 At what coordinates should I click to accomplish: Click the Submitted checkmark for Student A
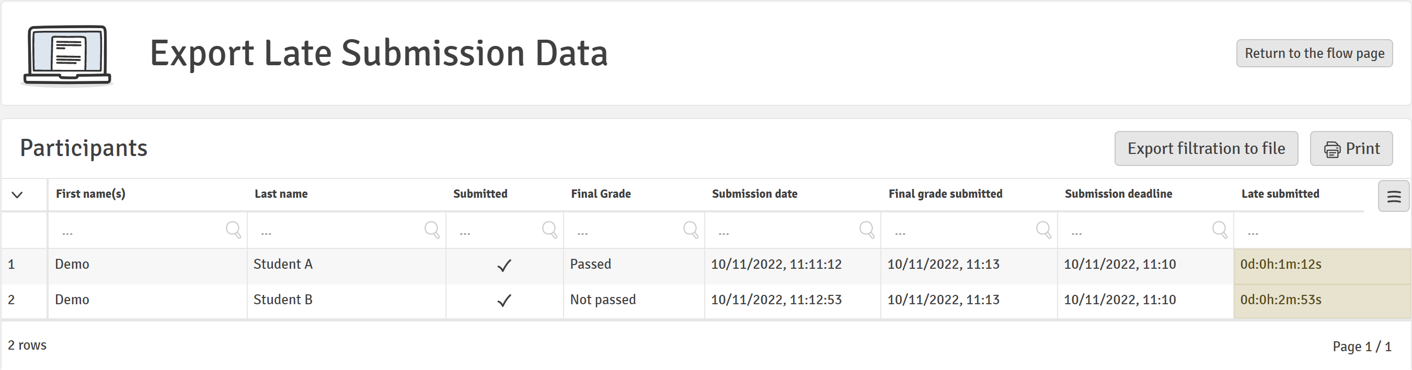tap(504, 265)
